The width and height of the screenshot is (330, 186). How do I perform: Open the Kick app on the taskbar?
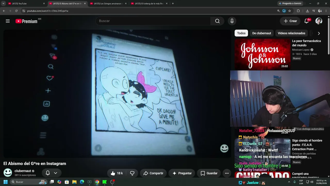click(104, 182)
